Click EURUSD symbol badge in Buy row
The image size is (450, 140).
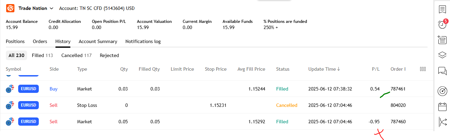tap(28, 89)
